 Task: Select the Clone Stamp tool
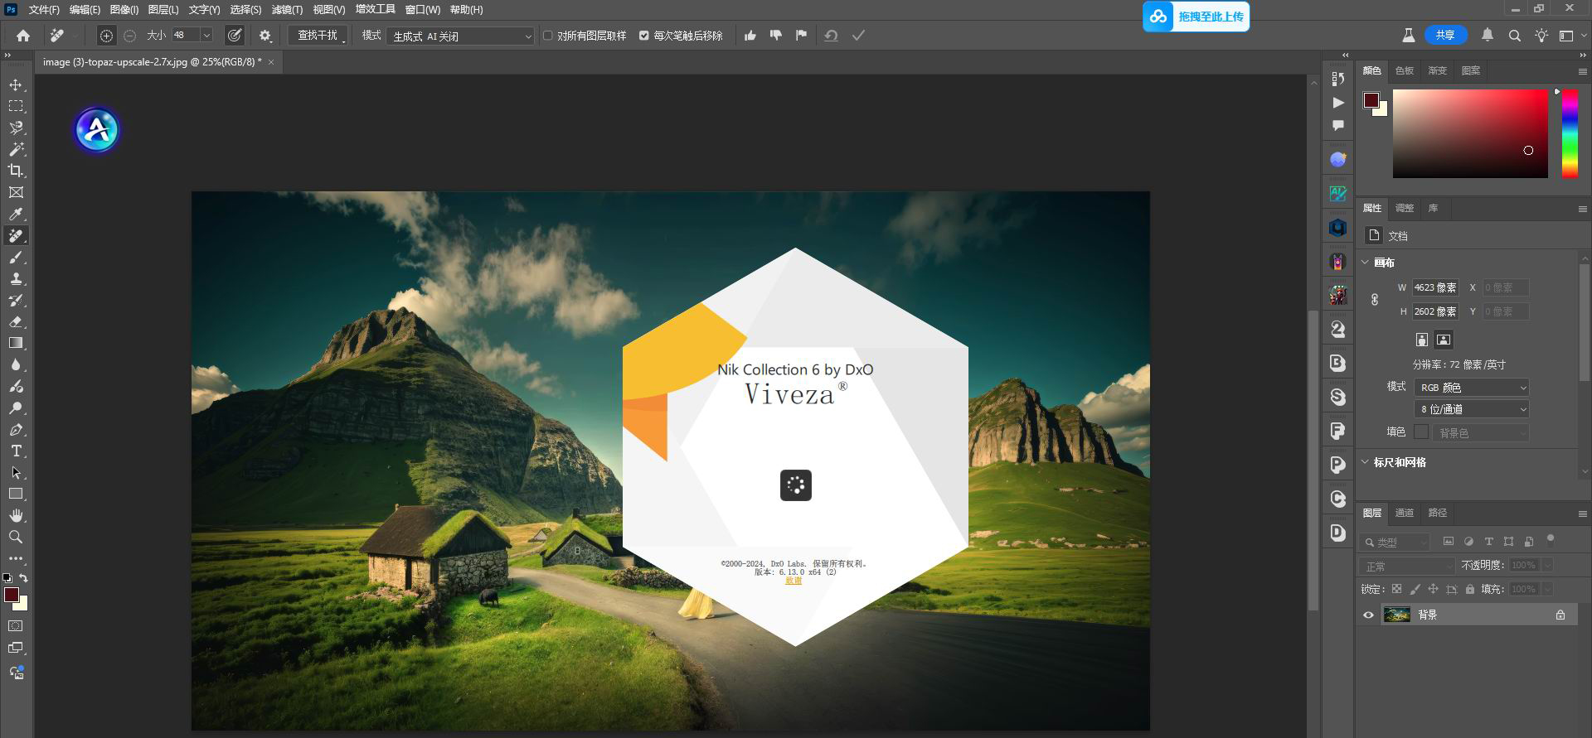pos(16,279)
